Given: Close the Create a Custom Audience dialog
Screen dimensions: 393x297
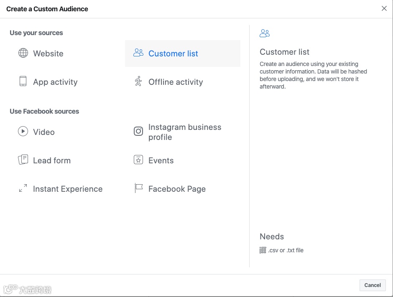Looking at the screenshot, I should tap(384, 8).
